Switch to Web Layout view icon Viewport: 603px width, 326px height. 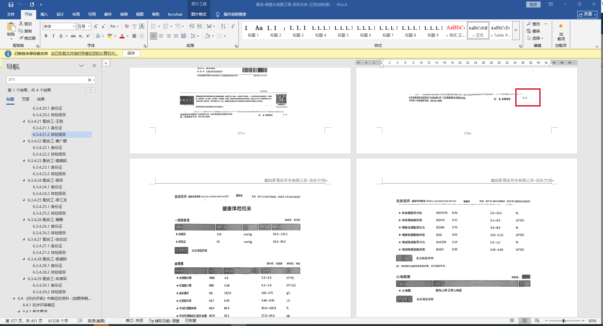[x=537, y=321]
